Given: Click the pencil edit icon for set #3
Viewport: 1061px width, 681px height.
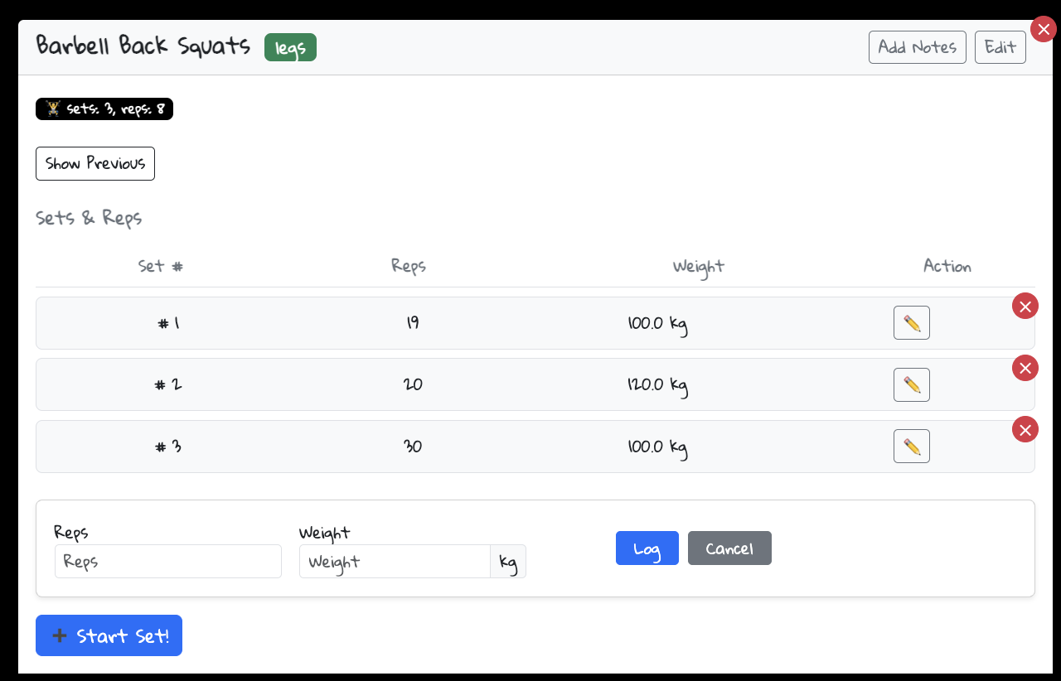Looking at the screenshot, I should (911, 447).
